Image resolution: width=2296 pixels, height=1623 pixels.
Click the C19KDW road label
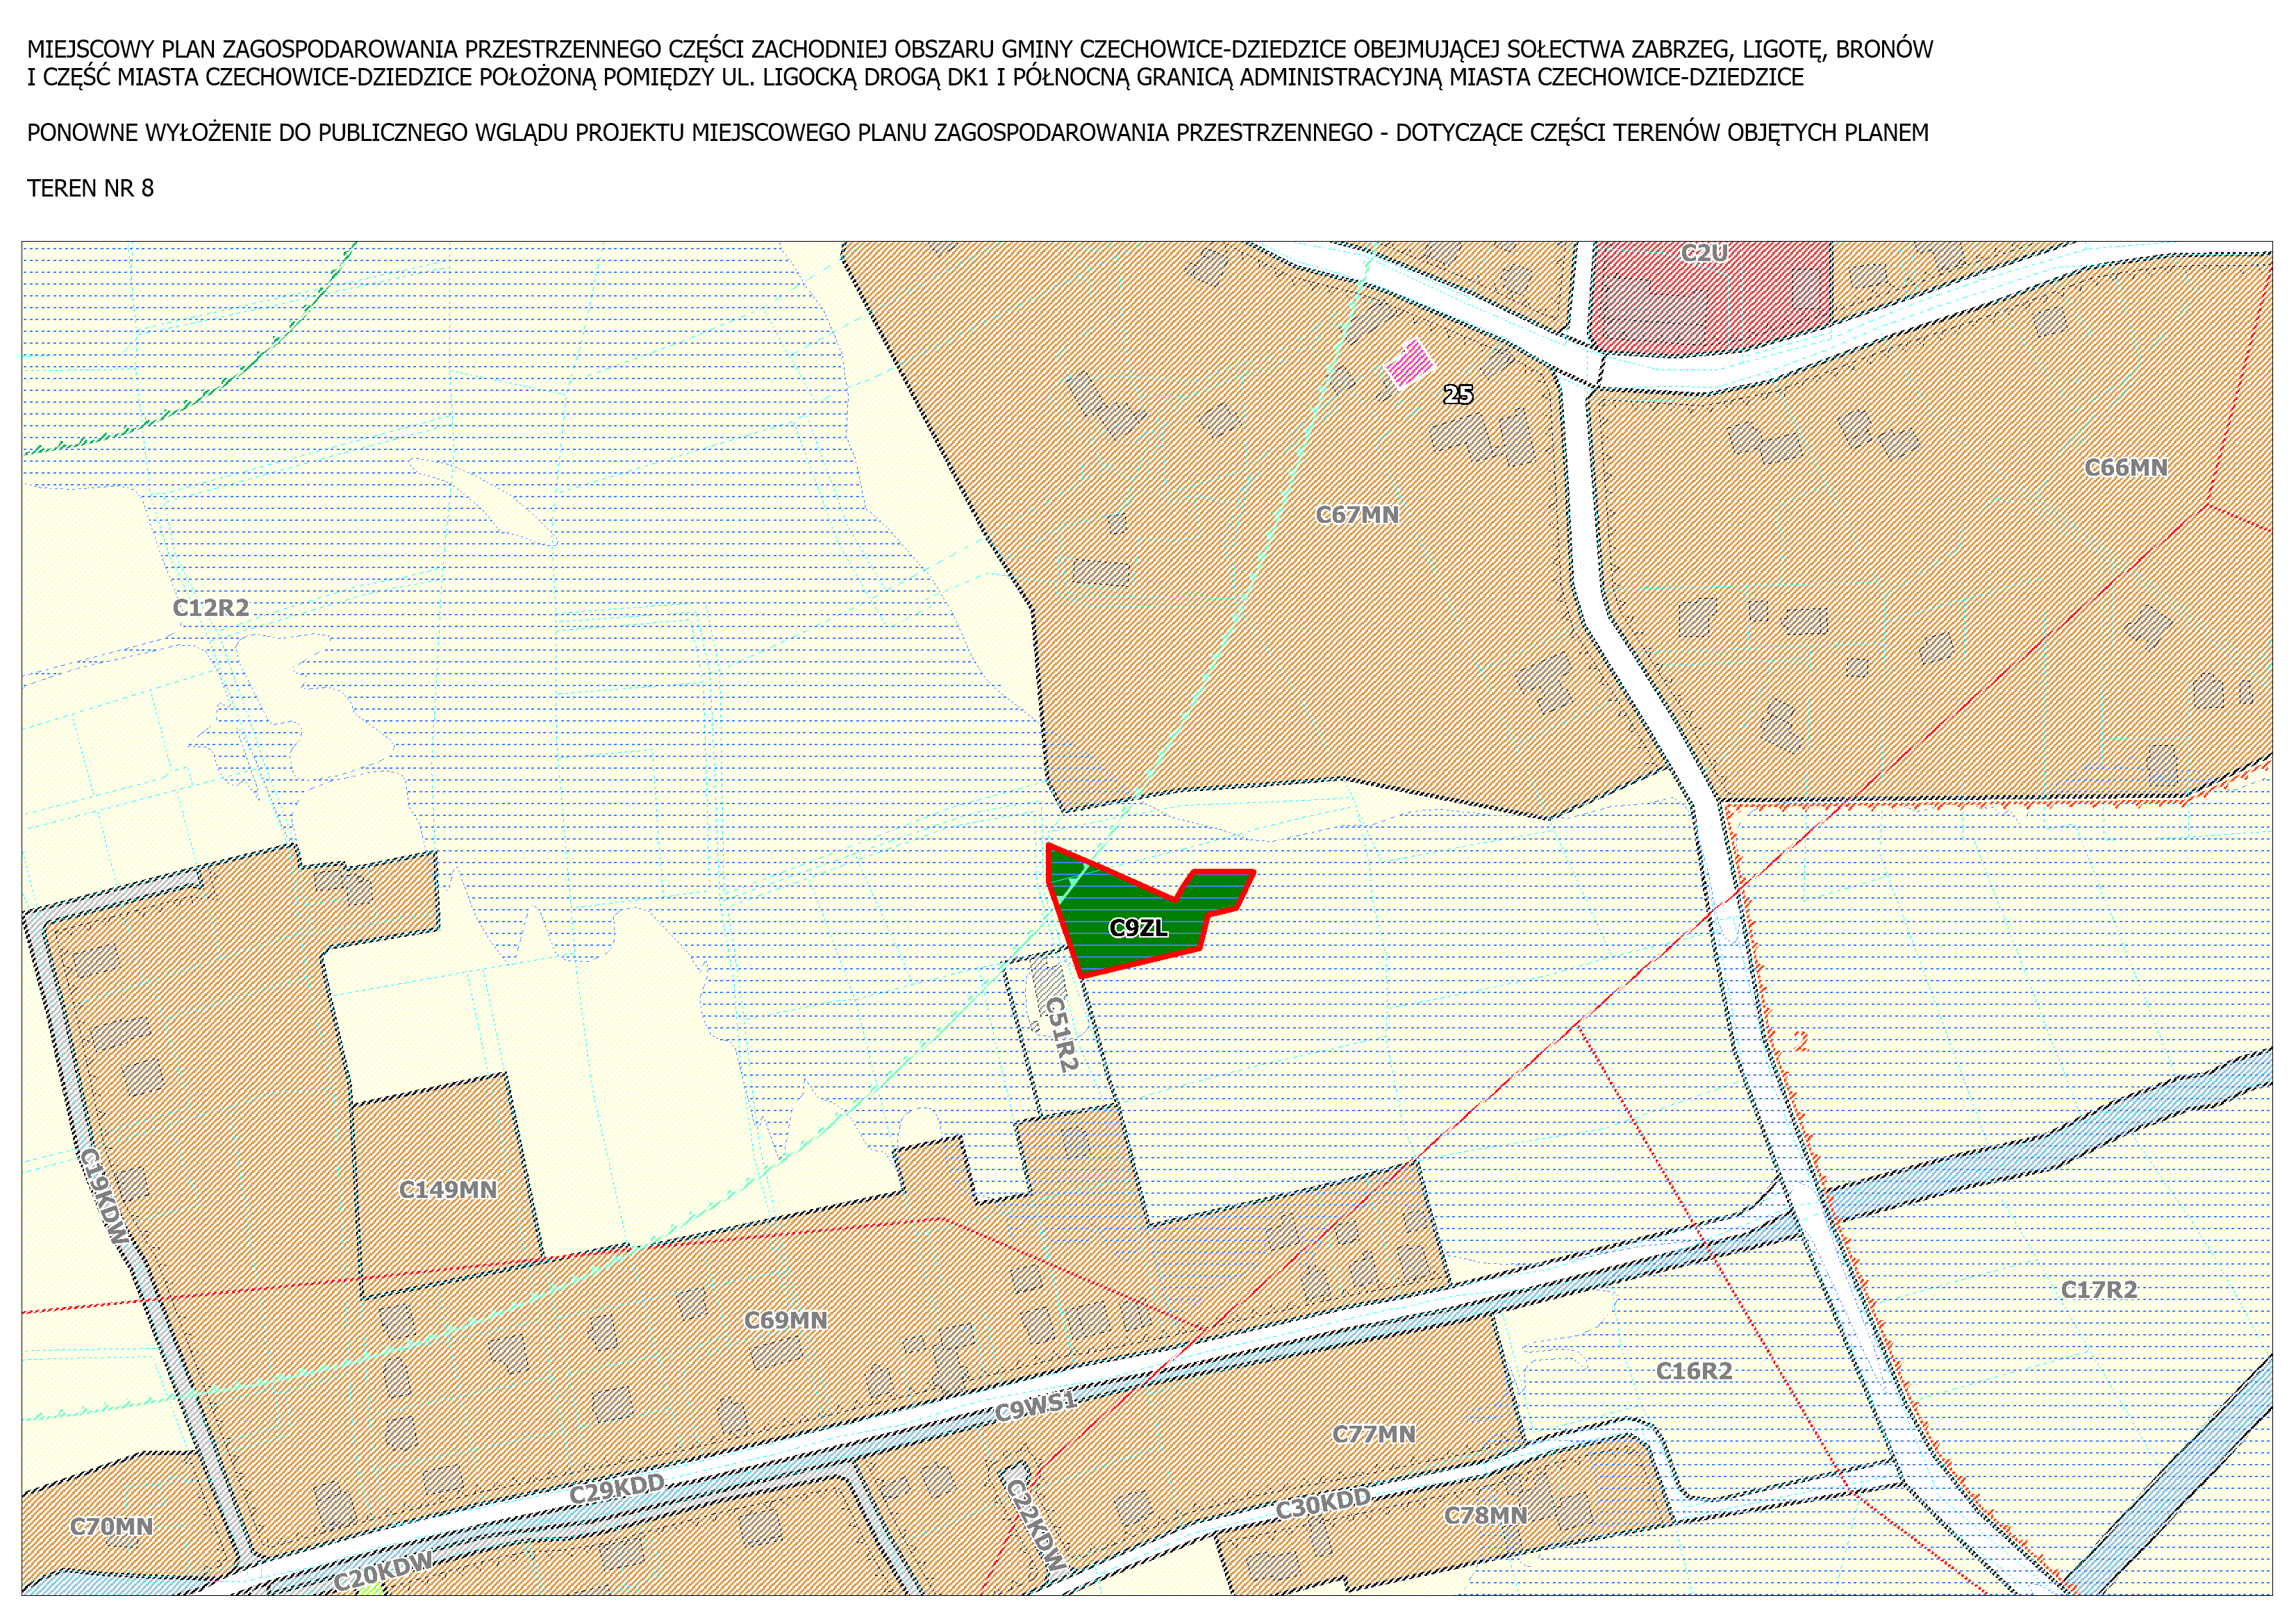(x=104, y=1196)
